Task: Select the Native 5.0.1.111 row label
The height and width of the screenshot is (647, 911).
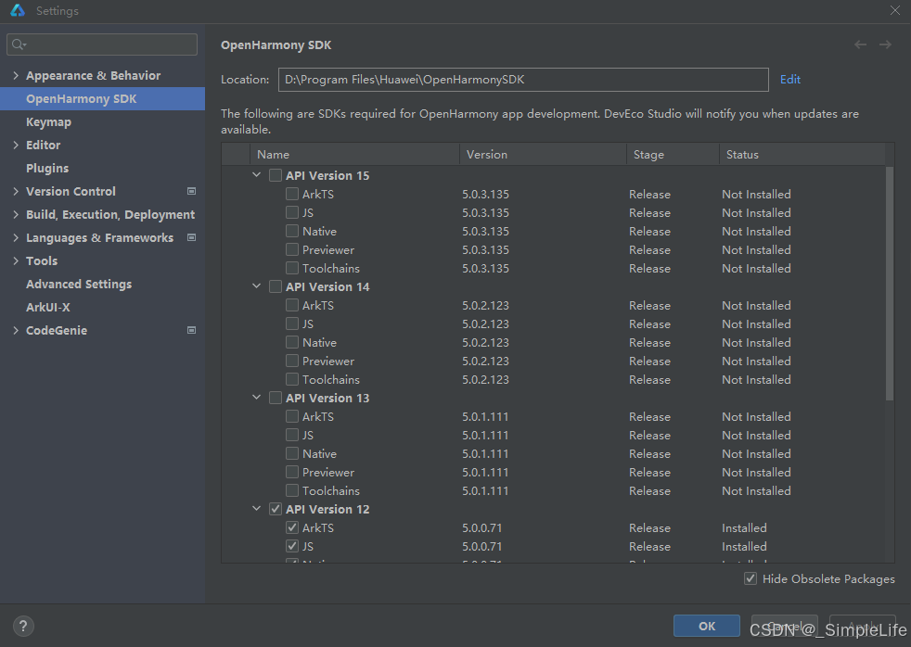Action: 319,454
